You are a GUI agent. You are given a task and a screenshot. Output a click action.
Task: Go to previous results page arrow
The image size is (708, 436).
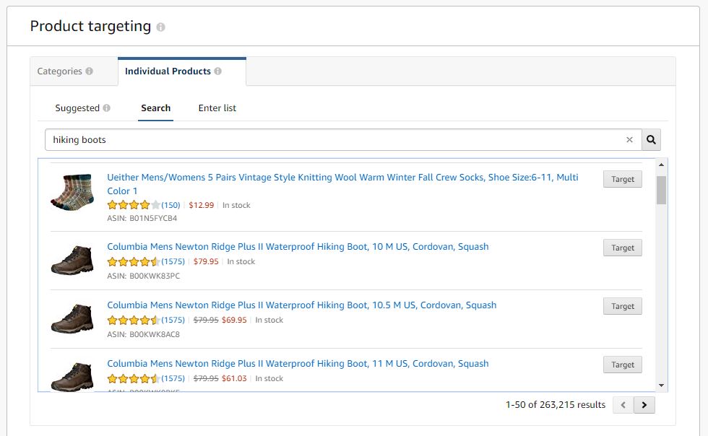(x=623, y=405)
